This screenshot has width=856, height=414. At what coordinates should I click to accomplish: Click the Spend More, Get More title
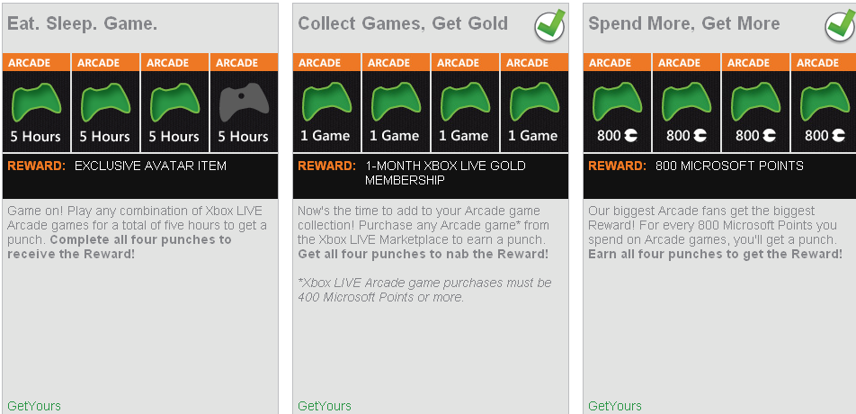(683, 24)
